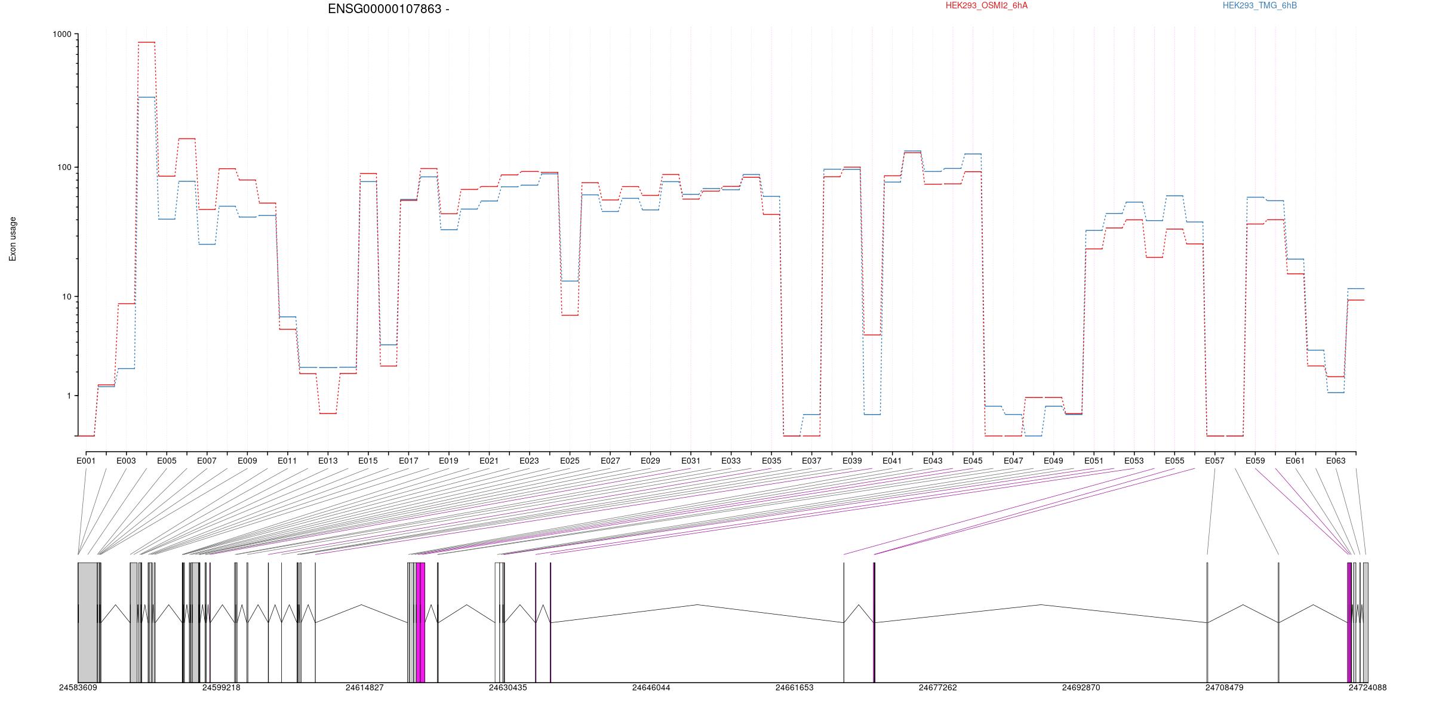The image size is (1433, 716).
Task: Click the red E004 peak segment near 1000
Action: tap(146, 42)
